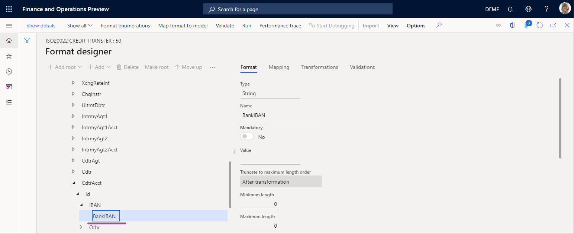574x234 pixels.
Task: Toggle the Mandatory switch to Yes
Action: (246, 136)
